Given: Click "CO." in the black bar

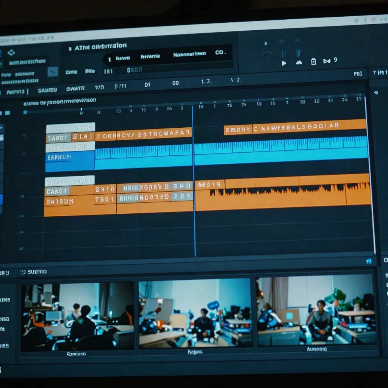Looking at the screenshot, I should click(220, 52).
